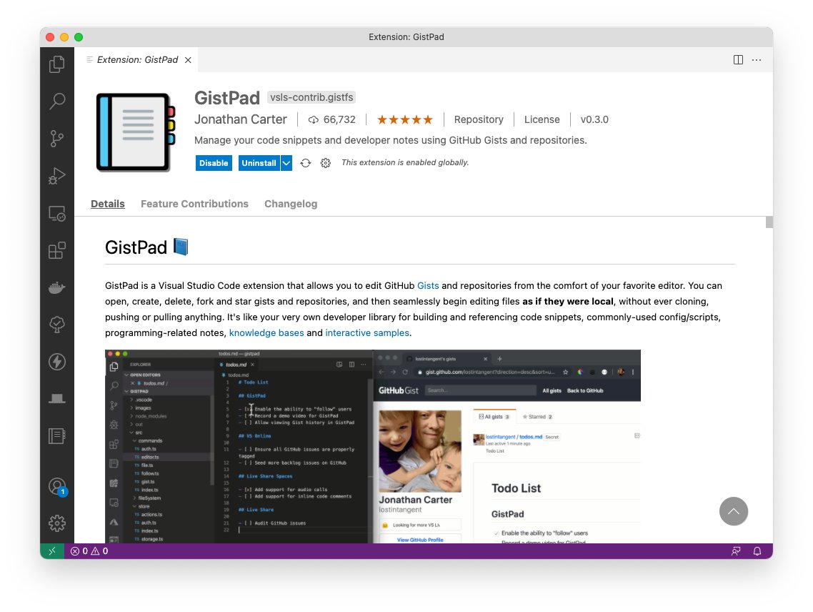Open the knowledge bases link
This screenshot has width=813, height=612.
click(x=266, y=332)
